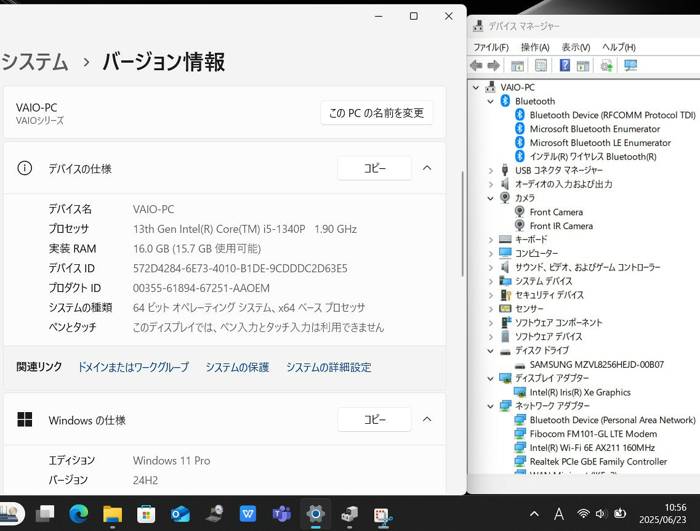Click the この PC の名前を変更 button
700x531 pixels.
pos(376,113)
